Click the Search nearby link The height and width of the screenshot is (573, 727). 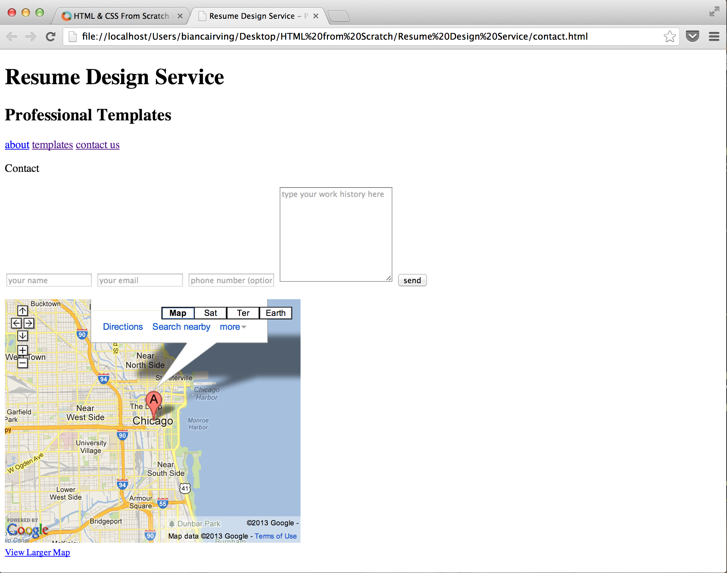[x=181, y=327]
